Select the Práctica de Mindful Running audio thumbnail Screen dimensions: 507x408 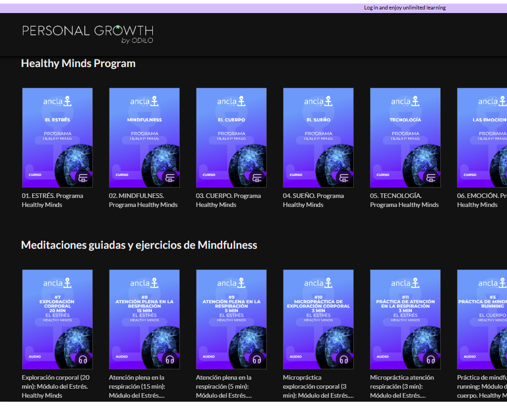pos(482,319)
